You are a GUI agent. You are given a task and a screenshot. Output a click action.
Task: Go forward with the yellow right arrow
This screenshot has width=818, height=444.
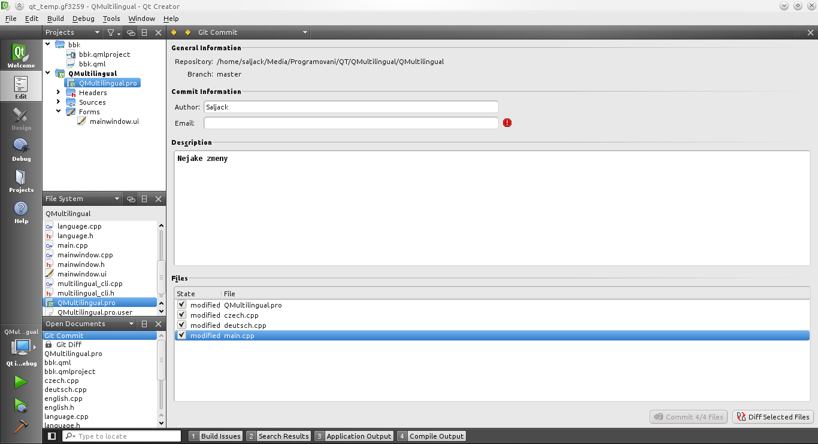click(x=187, y=32)
